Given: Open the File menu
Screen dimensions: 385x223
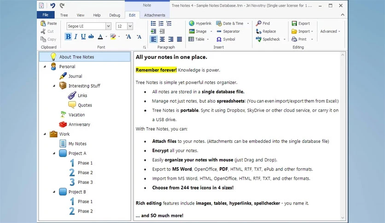Looking at the screenshot, I should click(46, 15).
